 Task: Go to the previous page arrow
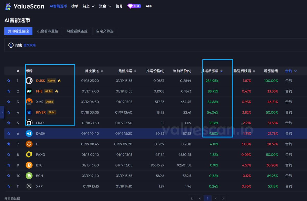click(200, 198)
